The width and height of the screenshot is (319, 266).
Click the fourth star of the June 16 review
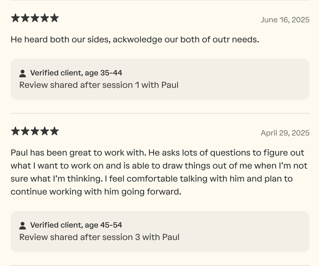(x=45, y=18)
